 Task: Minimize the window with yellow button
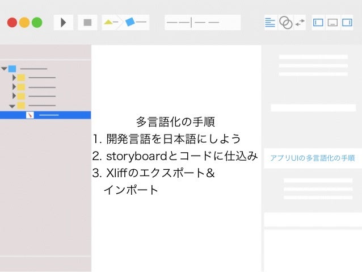coord(24,22)
